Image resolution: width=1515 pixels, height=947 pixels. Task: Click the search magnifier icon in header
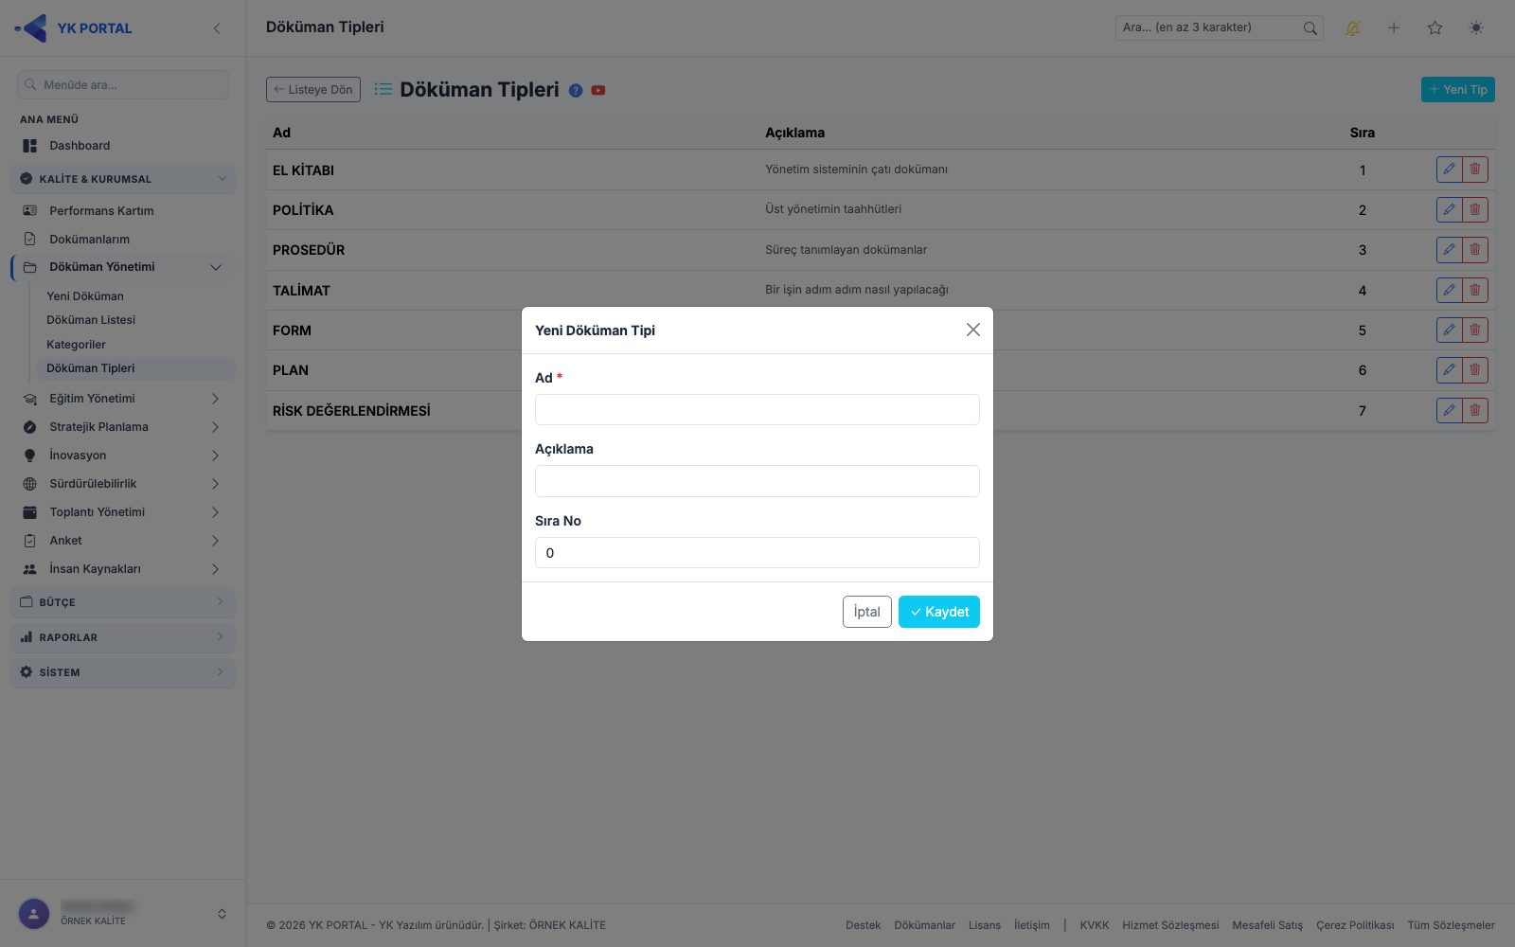[x=1310, y=28]
